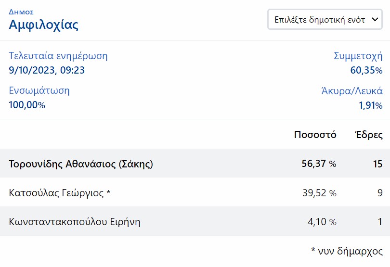Open the Κωνσταντακοπούλου Ειρήνη candidate row

[195, 221]
